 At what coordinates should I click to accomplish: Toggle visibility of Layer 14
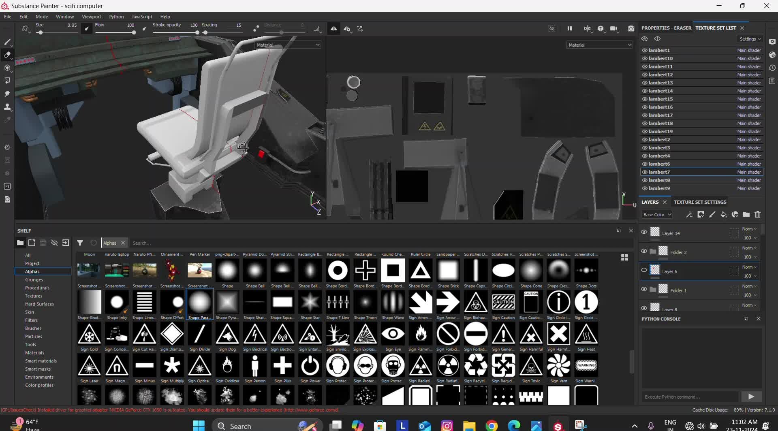pos(644,231)
